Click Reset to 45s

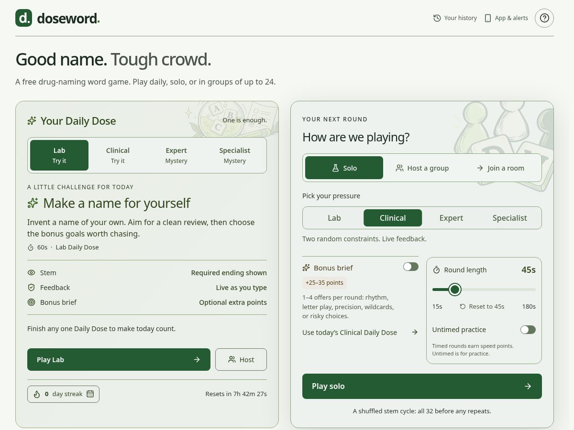(482, 307)
